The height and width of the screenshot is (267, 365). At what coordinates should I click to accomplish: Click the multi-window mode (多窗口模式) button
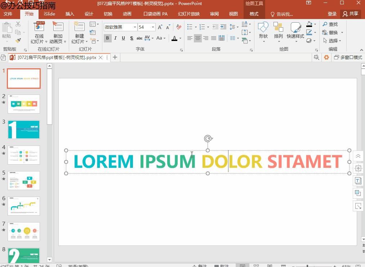tap(348, 57)
